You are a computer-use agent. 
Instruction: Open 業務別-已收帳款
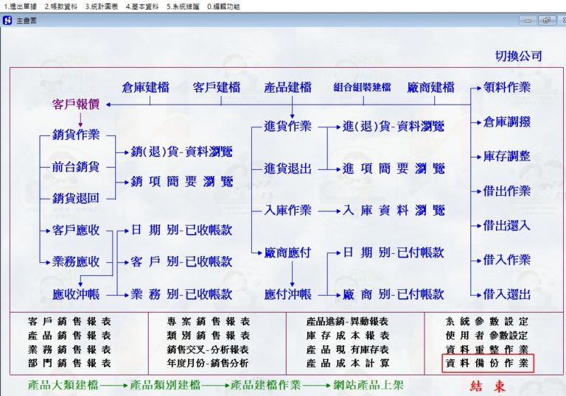[181, 294]
